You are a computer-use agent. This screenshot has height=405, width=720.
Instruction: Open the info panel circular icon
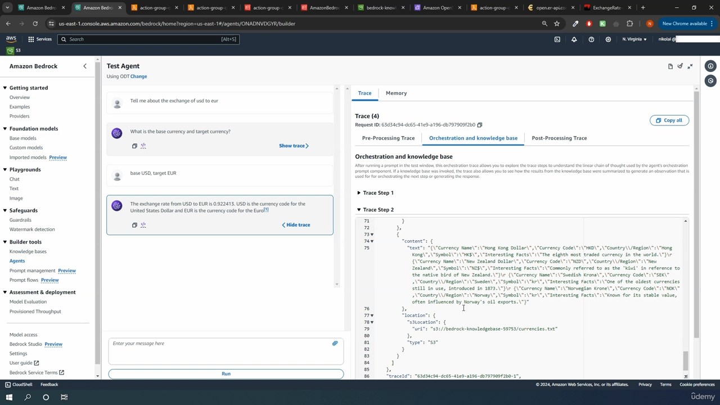[710, 66]
